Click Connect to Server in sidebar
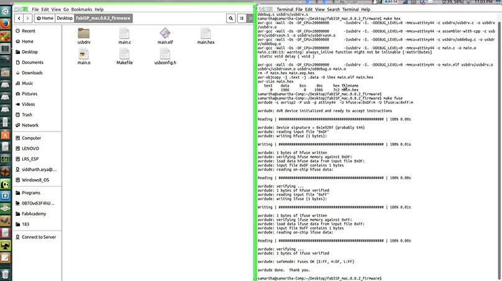502x281 pixels. tap(37, 237)
